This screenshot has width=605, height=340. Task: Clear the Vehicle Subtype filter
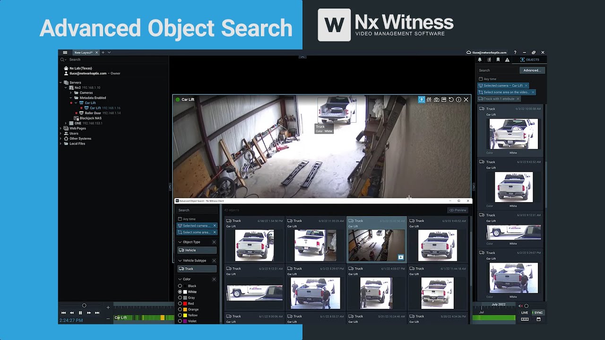214,261
